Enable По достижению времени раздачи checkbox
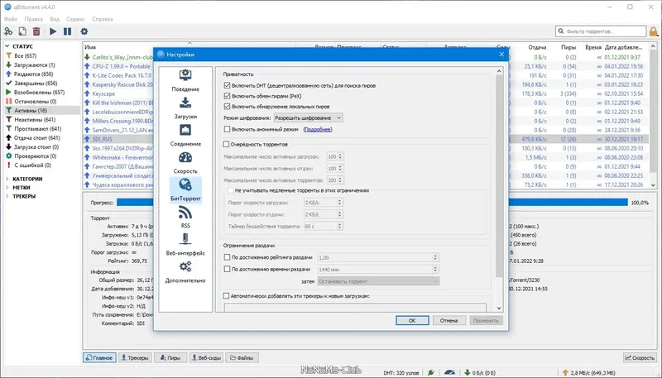Viewport: 662px width, 378px height. (227, 269)
